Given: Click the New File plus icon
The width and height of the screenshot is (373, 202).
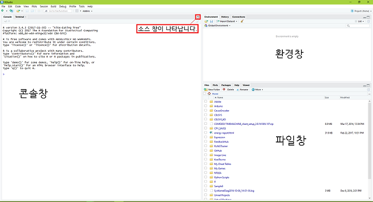Looking at the screenshot, I should coord(3,11).
